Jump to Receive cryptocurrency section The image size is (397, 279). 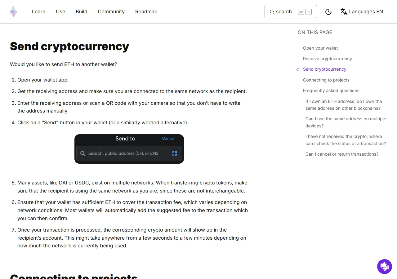(328, 59)
